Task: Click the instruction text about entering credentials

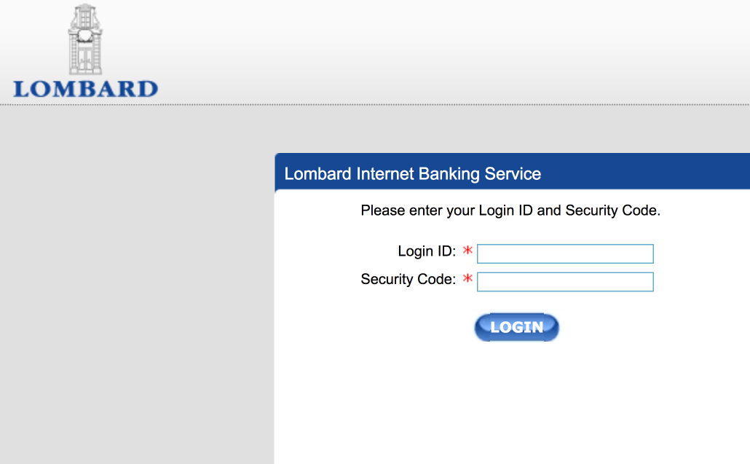Action: [x=510, y=211]
